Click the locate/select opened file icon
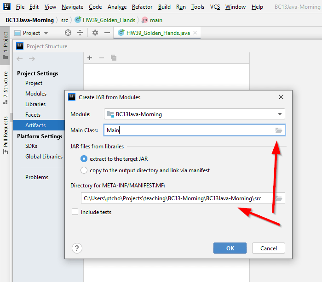This screenshot has width=322, height=282. [x=68, y=33]
